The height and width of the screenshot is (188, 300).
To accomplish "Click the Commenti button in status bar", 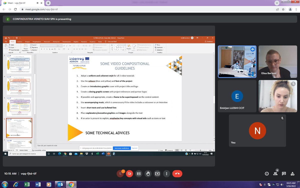I will pos(169,150).
